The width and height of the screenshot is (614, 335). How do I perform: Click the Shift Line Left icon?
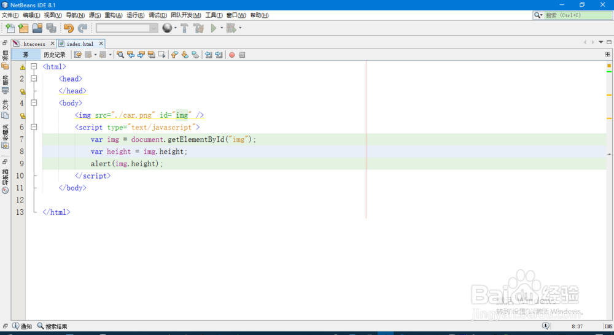[209, 55]
